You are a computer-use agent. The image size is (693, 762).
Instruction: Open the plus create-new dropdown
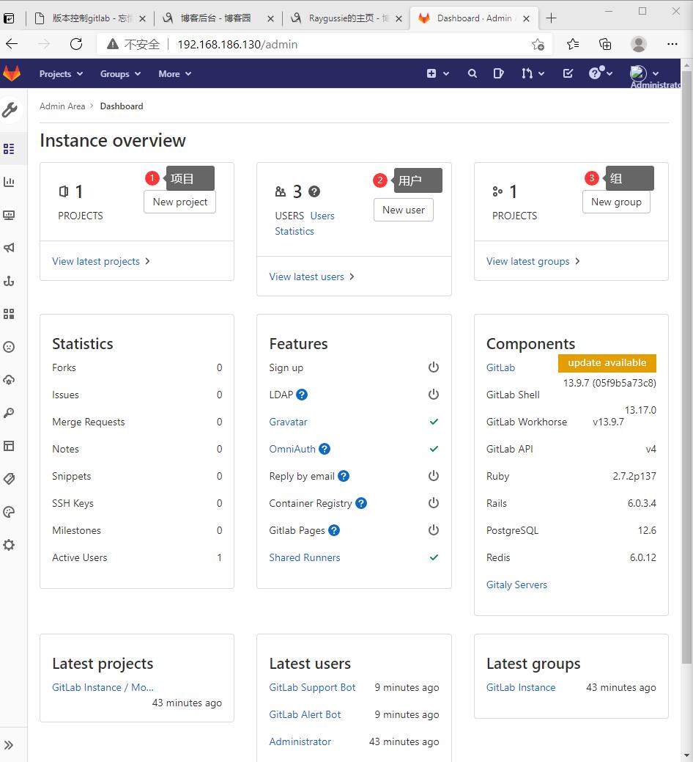(x=438, y=73)
